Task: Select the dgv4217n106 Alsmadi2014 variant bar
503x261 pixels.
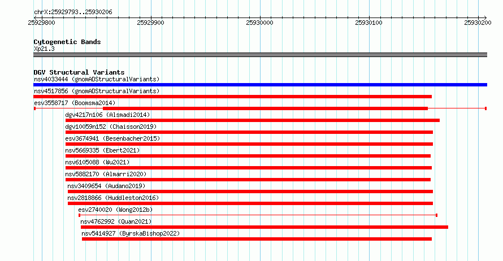Action: pos(253,120)
